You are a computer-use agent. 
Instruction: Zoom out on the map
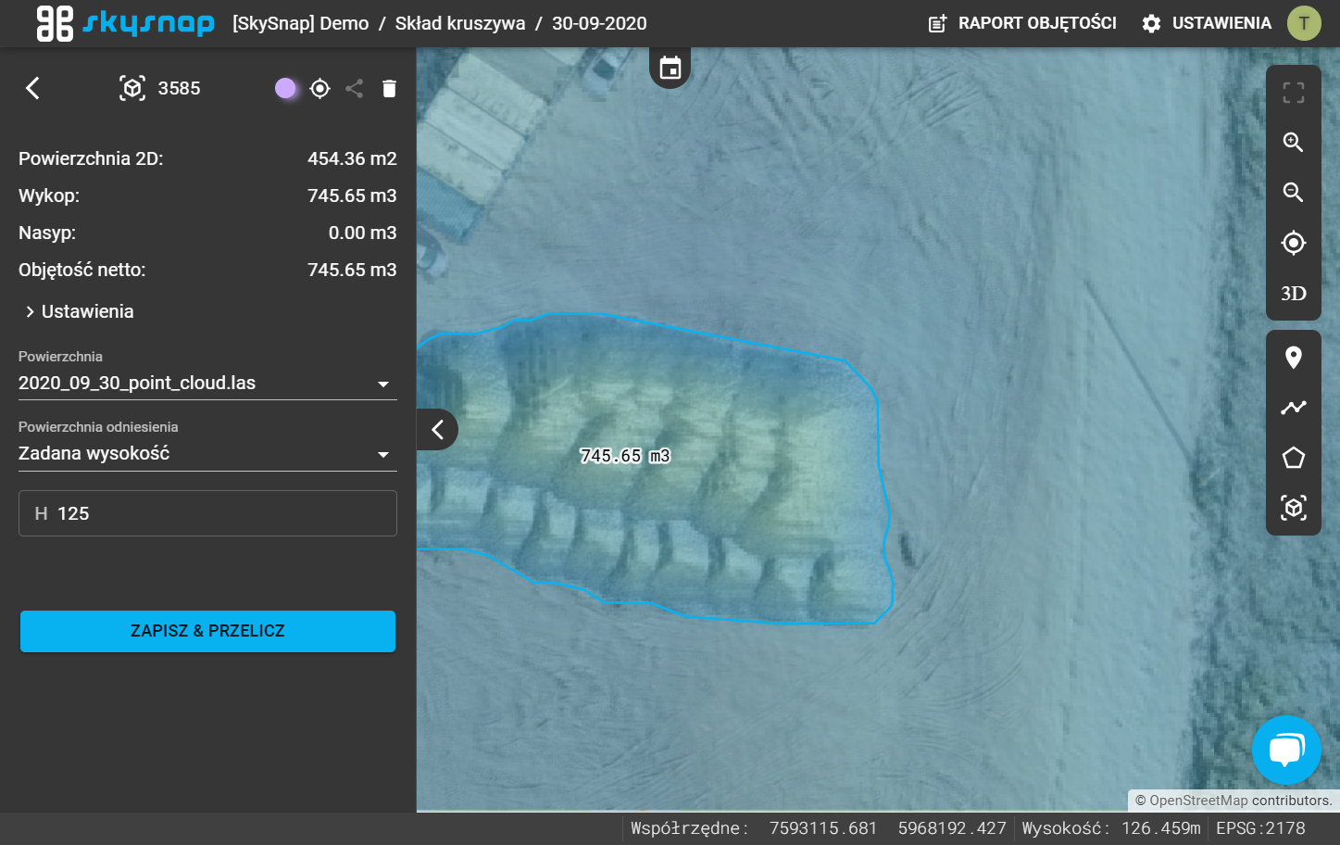1294,192
